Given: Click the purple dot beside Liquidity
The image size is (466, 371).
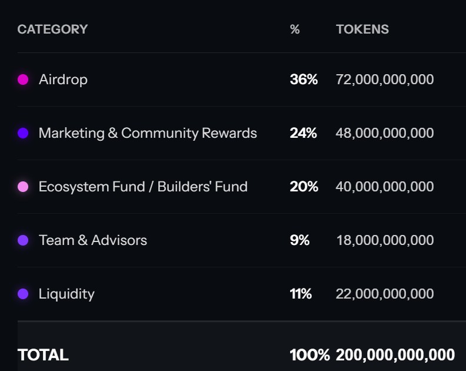Looking at the screenshot, I should [23, 294].
